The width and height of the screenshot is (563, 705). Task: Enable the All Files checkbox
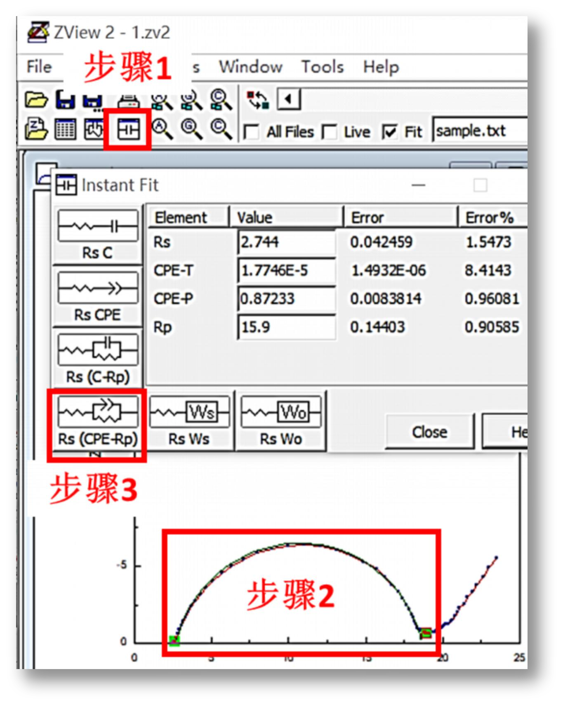(x=252, y=132)
